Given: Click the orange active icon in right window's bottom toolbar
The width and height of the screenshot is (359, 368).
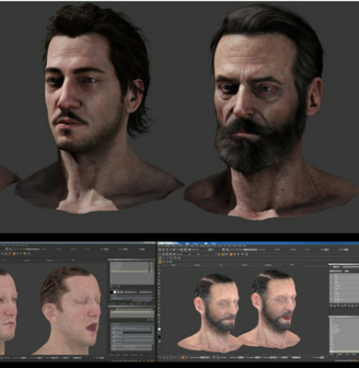Looking at the screenshot, I should [182, 357].
